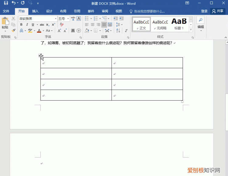The height and width of the screenshot is (176, 228).
Task: Apply character border icon
Action: coord(79,18)
